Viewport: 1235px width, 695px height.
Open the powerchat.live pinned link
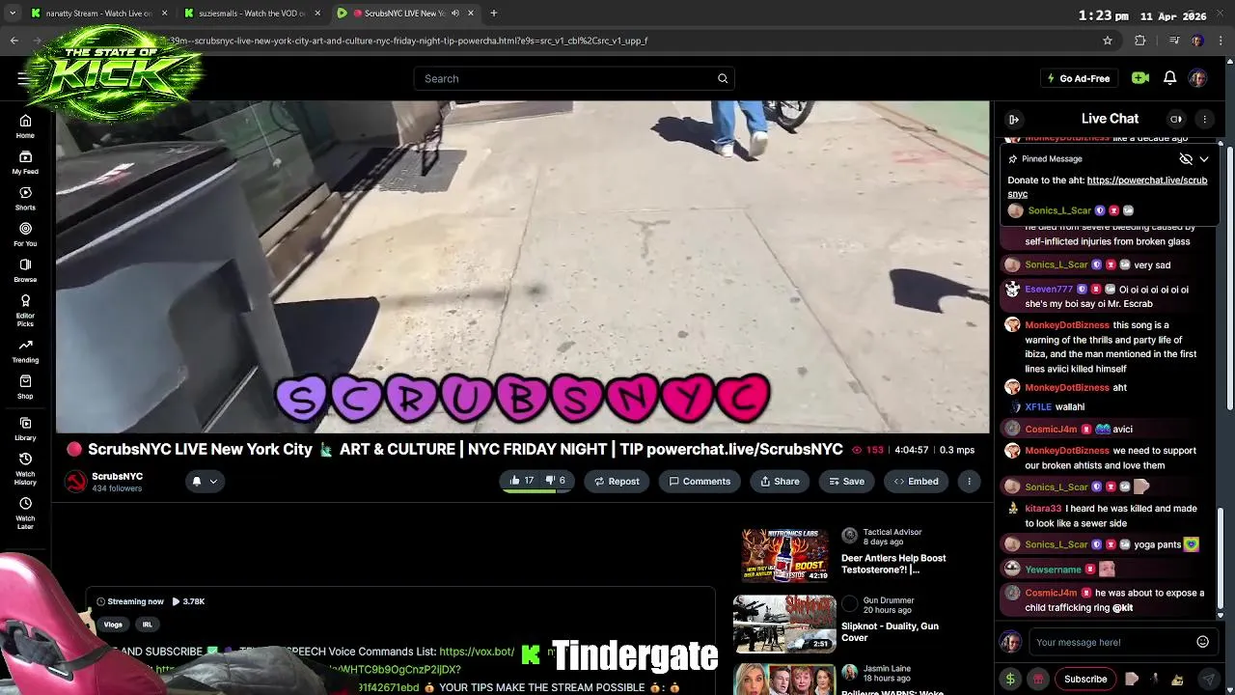coord(1108,186)
